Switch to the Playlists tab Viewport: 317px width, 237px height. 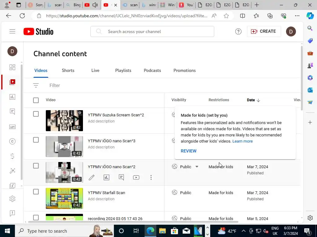point(123,71)
